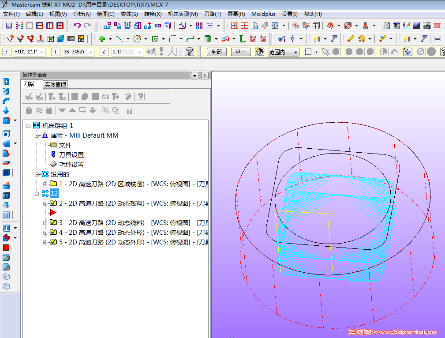Image resolution: width=445 pixels, height=338 pixels.
Task: Click the Z coordinate label button
Action: click(x=104, y=52)
